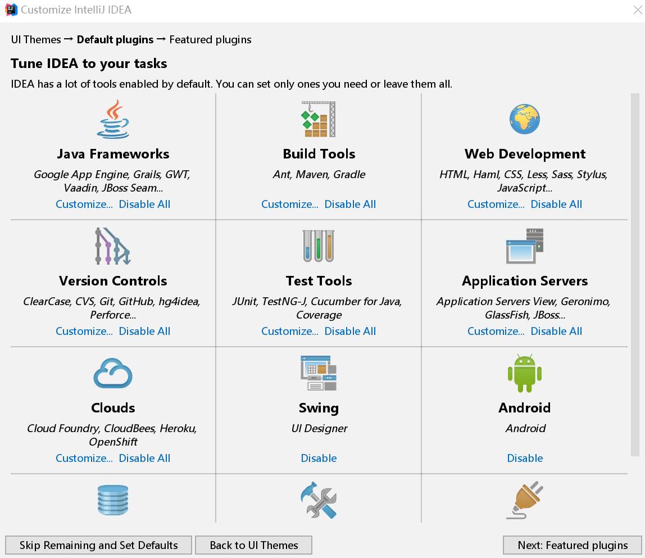645x558 pixels.
Task: Click the Clouds cloud icon
Action: (x=113, y=374)
